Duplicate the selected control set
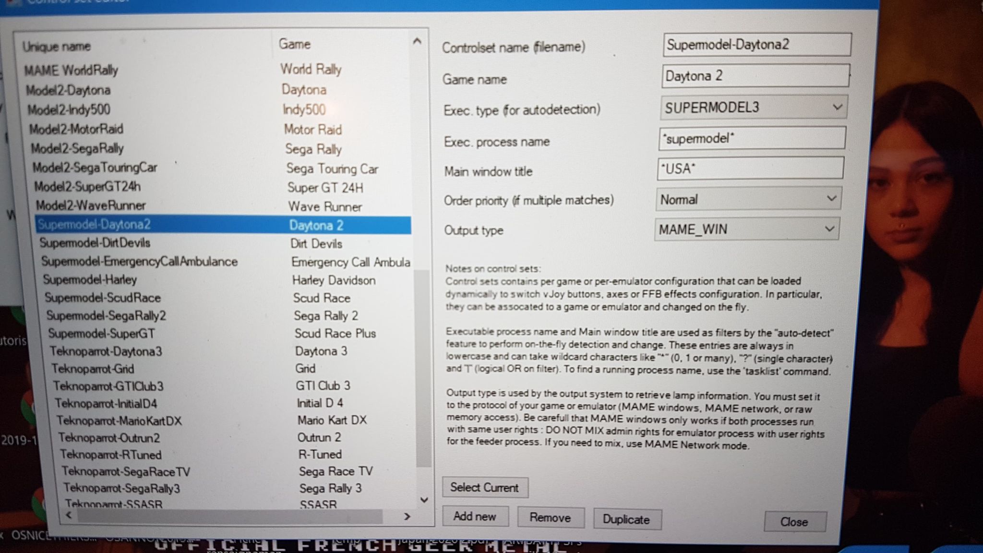Image resolution: width=983 pixels, height=553 pixels. coord(626,519)
